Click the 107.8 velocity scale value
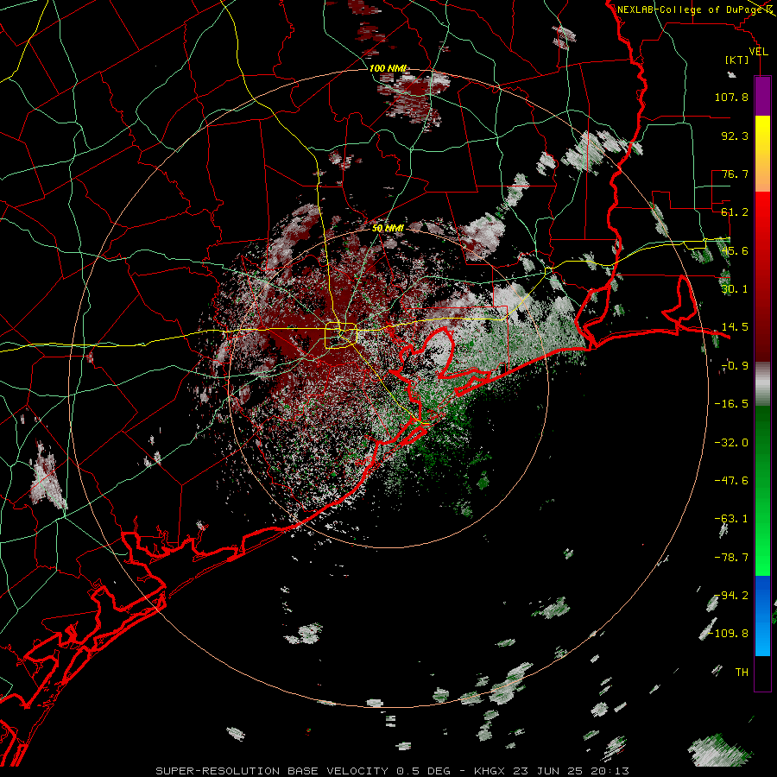This screenshot has height=777, width=777. coord(731,97)
